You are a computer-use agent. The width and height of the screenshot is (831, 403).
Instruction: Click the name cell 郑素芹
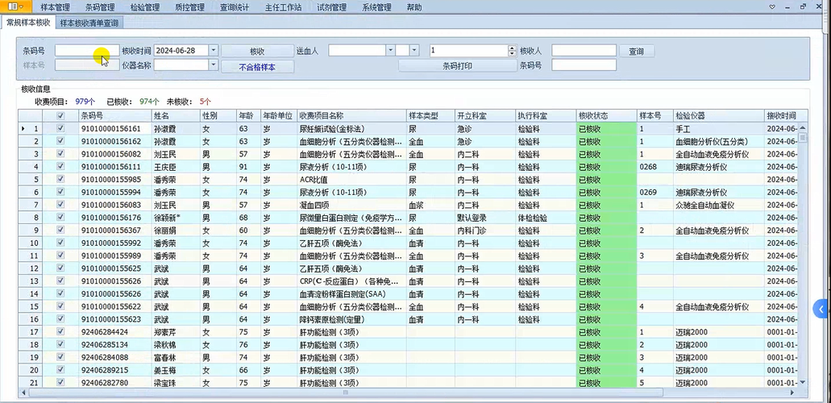[176, 332]
